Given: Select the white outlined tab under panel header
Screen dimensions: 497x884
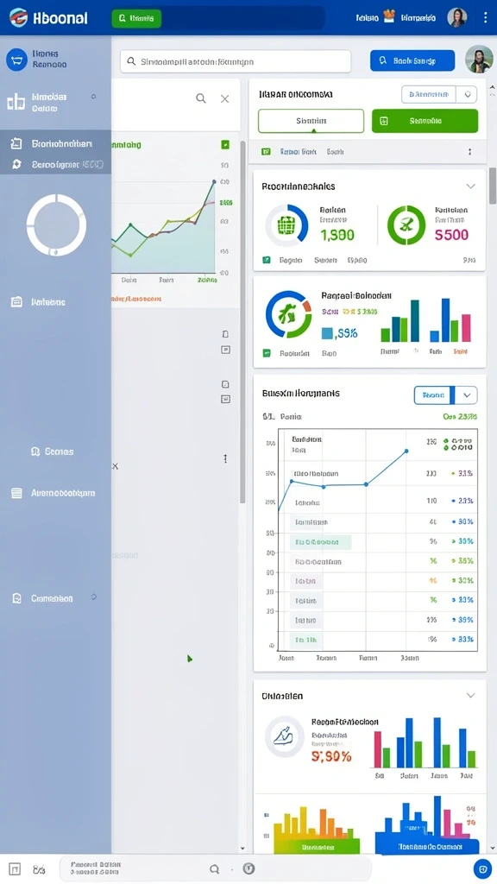Looking at the screenshot, I should 311,121.
